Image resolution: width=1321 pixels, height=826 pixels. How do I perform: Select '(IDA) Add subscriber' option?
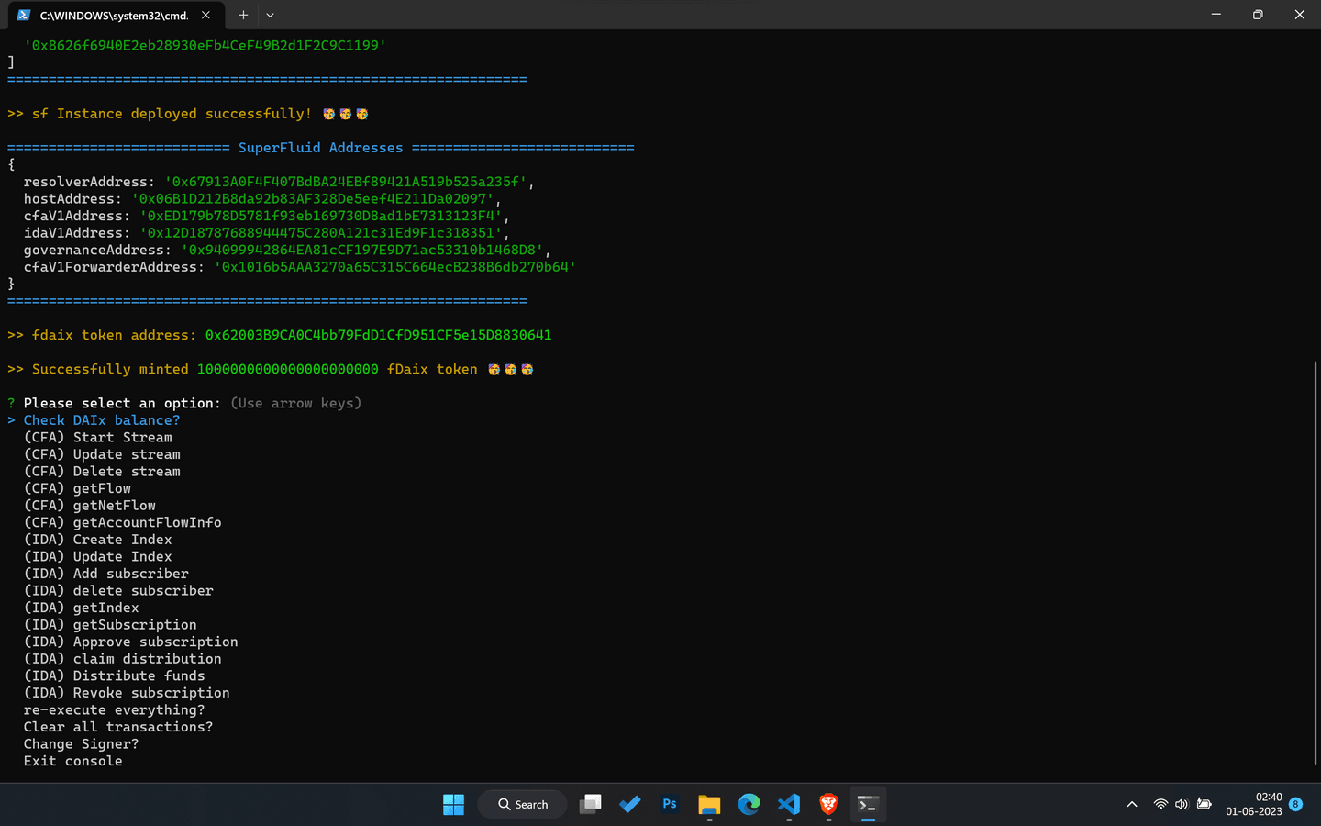pos(106,574)
